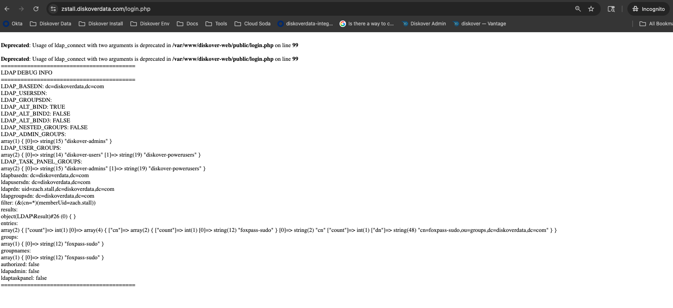Click 'LDAP_BASEDN: dc=diskoverdata,dc=com' line
Viewport: 673px width, 308px height.
pyautogui.click(x=52, y=86)
